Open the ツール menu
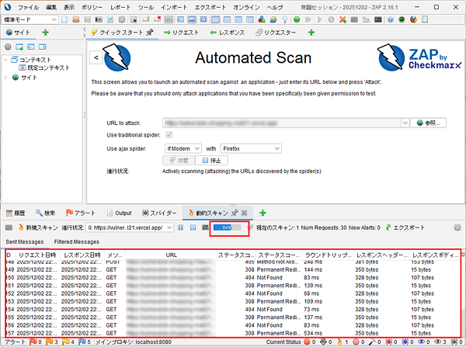Image resolution: width=466 pixels, height=347 pixels. coord(146,7)
